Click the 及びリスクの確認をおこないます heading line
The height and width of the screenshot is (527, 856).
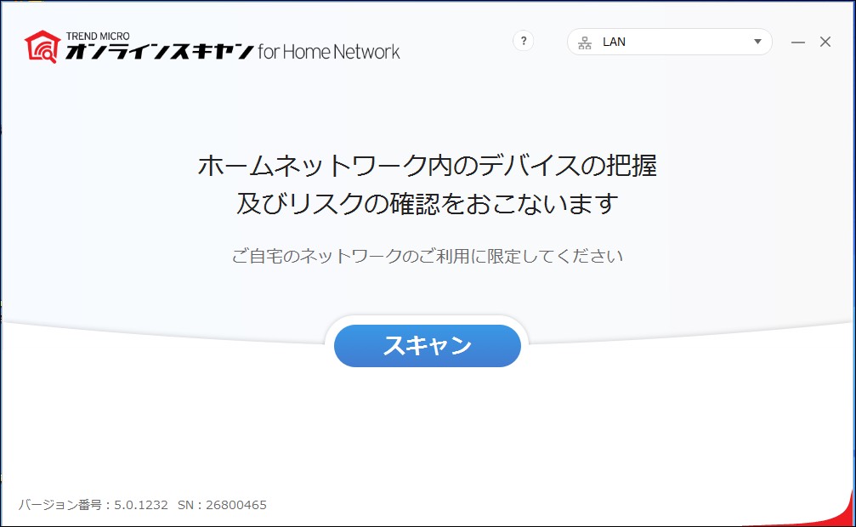[428, 204]
